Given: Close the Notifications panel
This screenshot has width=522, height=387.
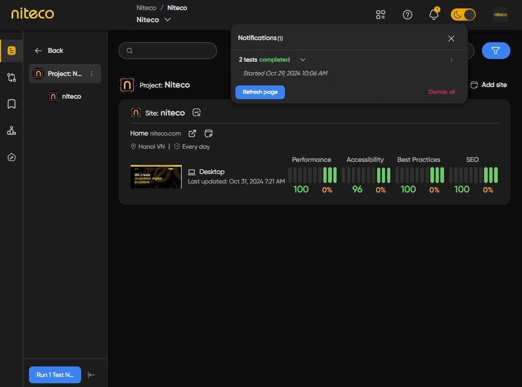Looking at the screenshot, I should click(451, 38).
